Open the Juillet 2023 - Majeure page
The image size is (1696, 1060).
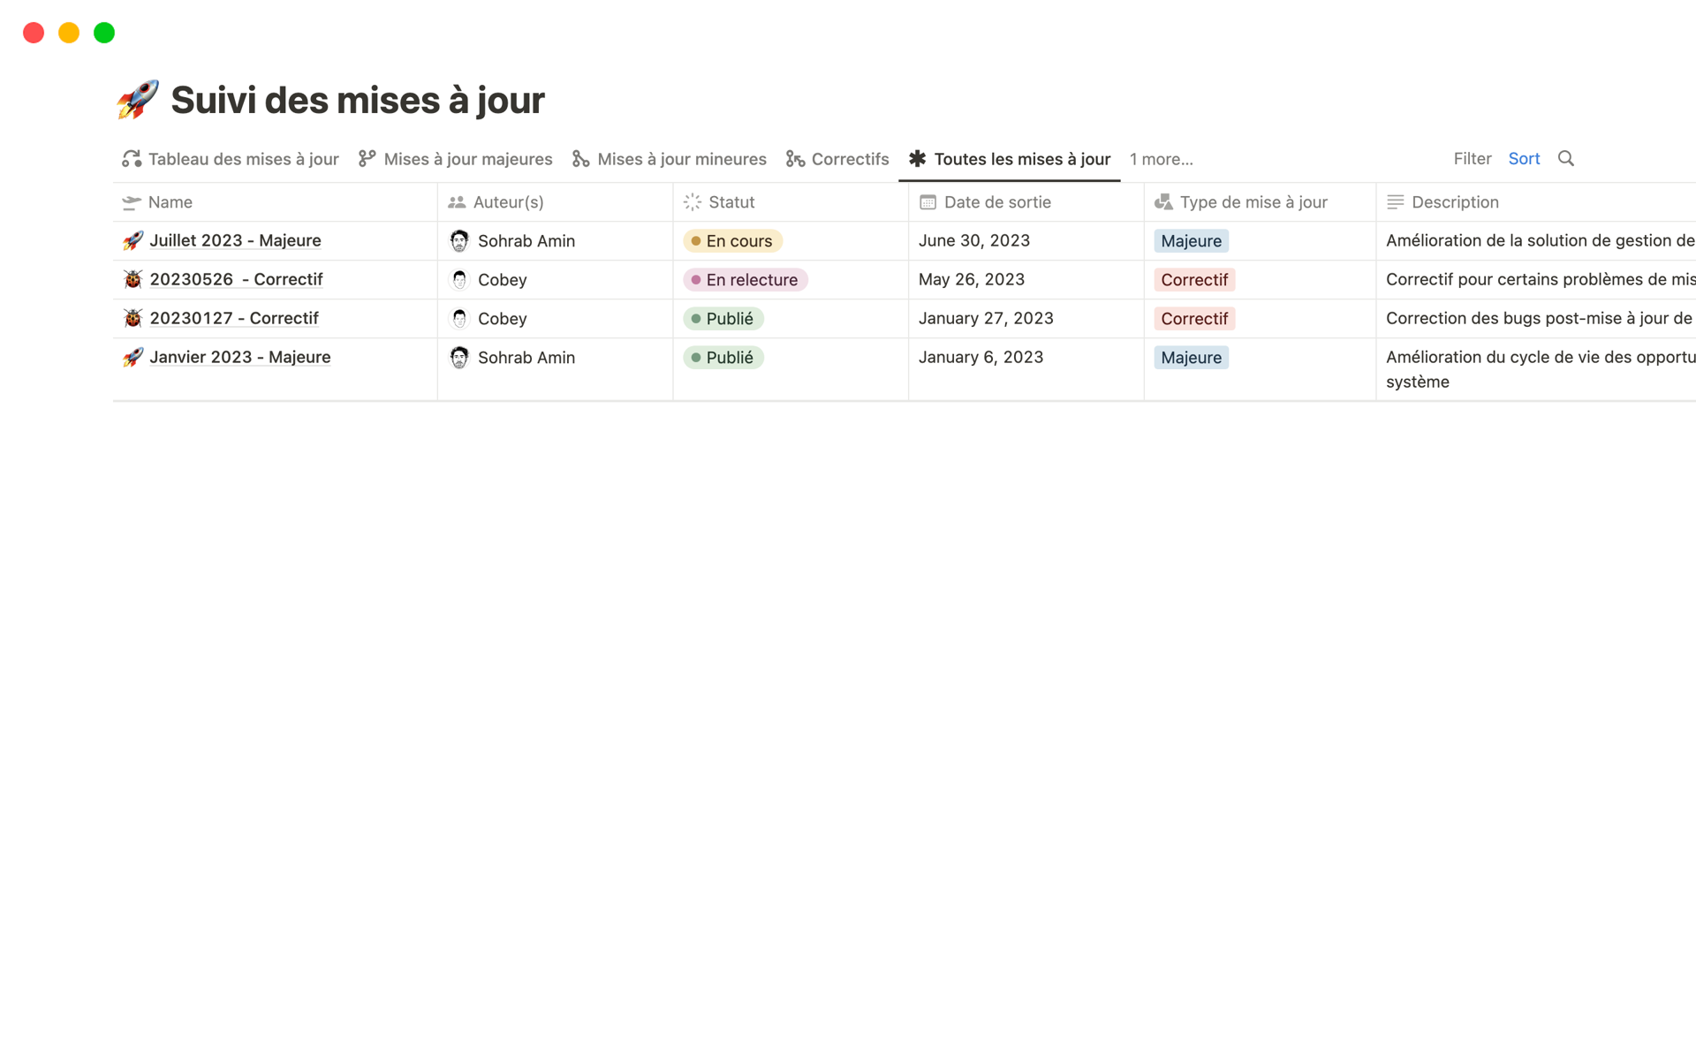[x=235, y=241]
